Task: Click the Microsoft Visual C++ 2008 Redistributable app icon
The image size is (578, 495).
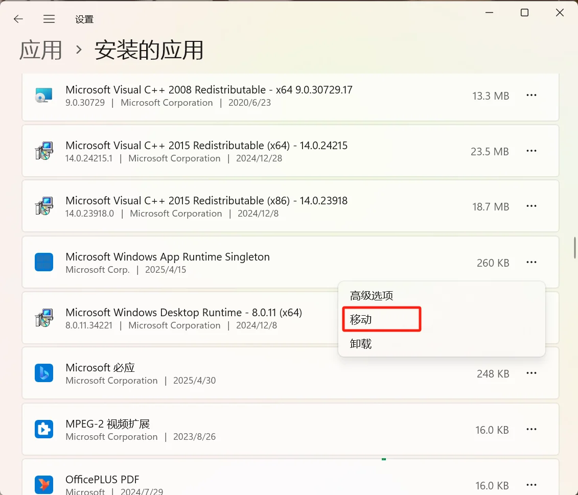Action: point(44,95)
